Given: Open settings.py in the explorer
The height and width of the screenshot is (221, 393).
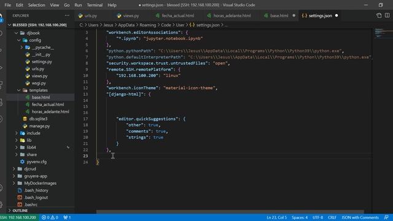Looking at the screenshot, I should [42, 61].
